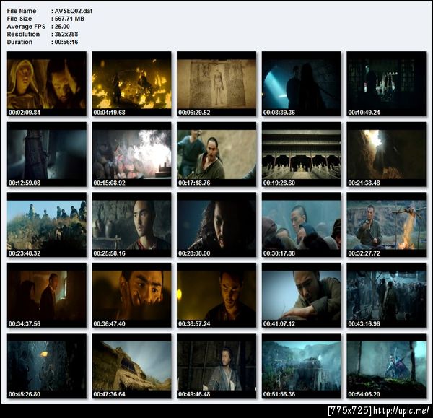Open the frame stamped 00:19:28.60
Viewport: 433px width, 418px height.
[x=301, y=154]
